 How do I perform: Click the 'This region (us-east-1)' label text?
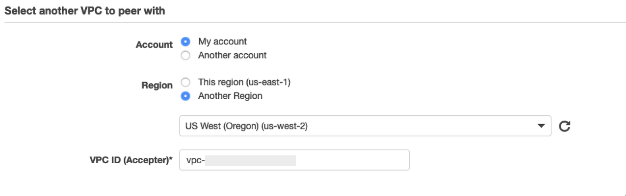click(244, 82)
